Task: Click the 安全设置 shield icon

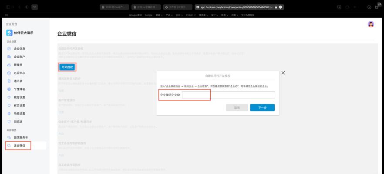Action: point(9,105)
